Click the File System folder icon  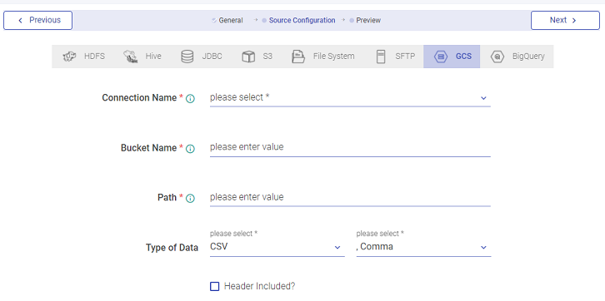click(298, 57)
